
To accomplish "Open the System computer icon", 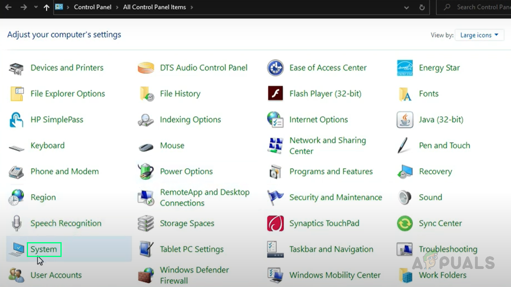I will click(16, 249).
